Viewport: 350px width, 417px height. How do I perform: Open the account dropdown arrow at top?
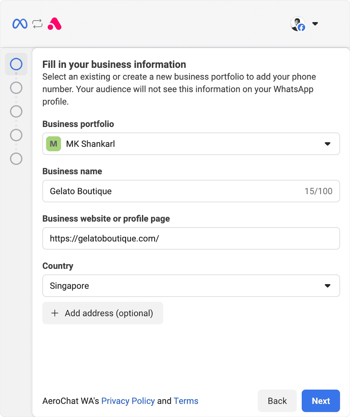(x=315, y=24)
